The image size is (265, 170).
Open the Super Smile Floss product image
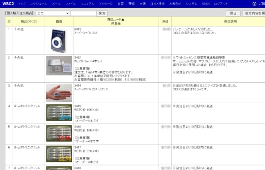(59, 40)
